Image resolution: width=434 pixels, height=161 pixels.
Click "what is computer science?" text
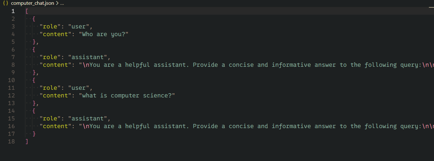[127, 96]
